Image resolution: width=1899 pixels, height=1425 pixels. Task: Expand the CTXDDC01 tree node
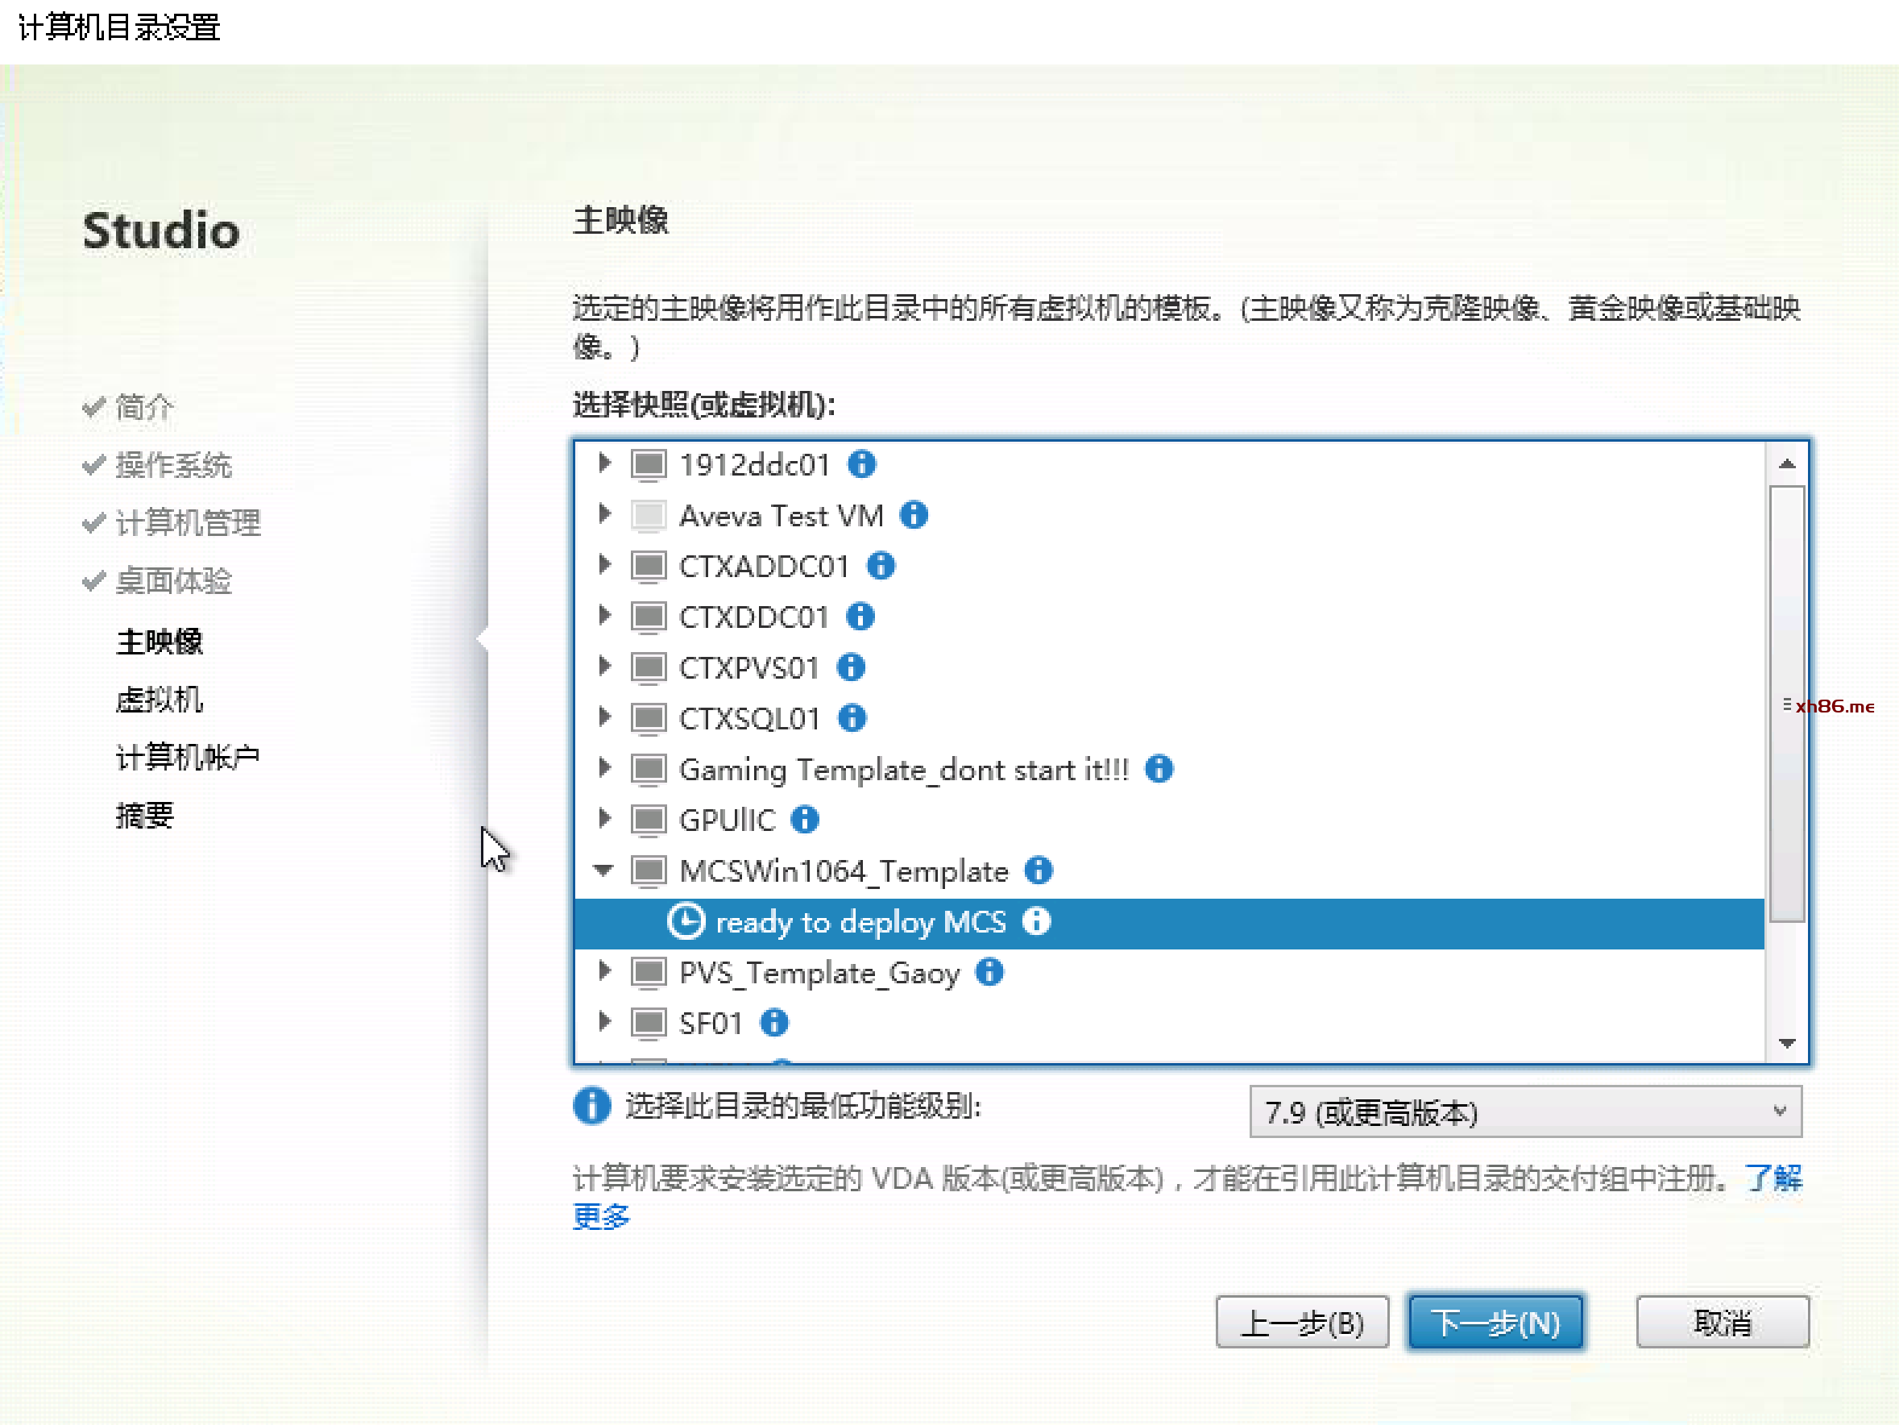(x=604, y=615)
